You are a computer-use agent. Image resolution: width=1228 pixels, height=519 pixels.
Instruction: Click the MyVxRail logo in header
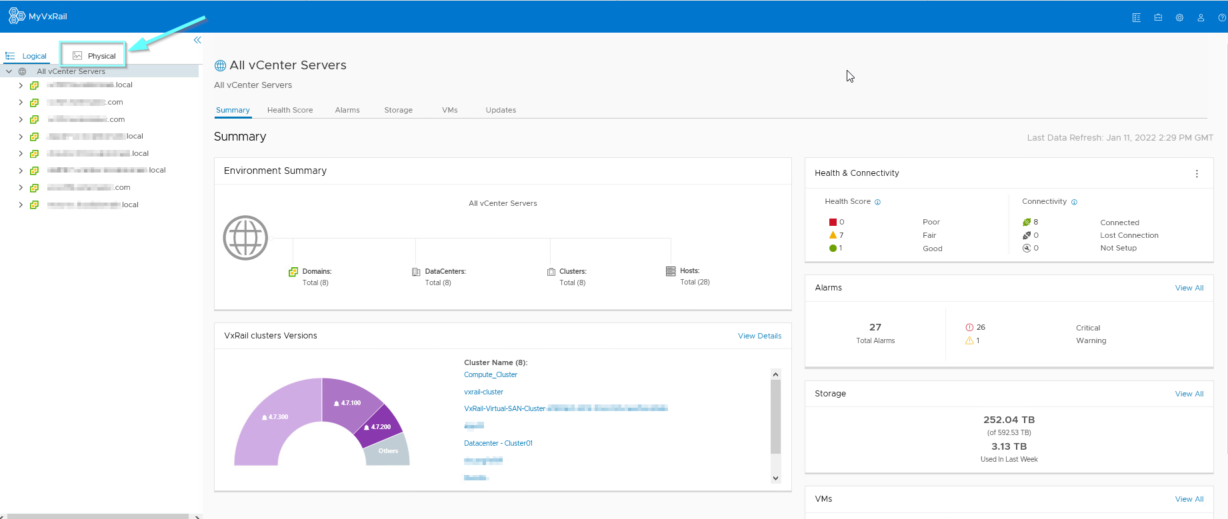pyautogui.click(x=38, y=16)
